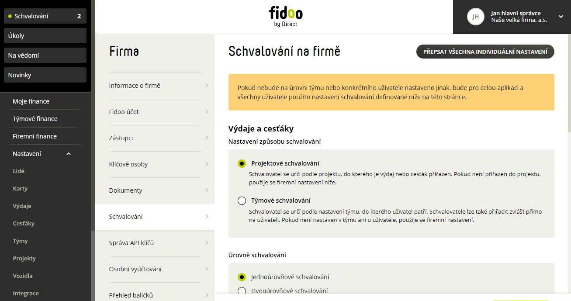
Task: Select Týmové schvalování radio button
Action: pyautogui.click(x=242, y=201)
